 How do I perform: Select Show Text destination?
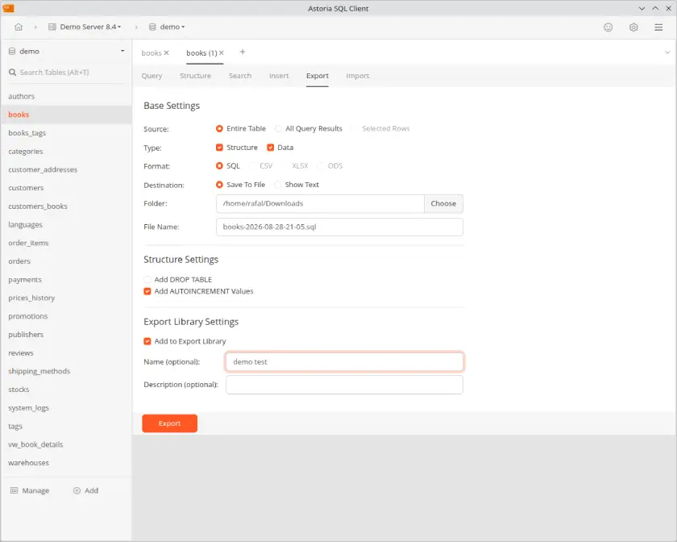tap(277, 185)
